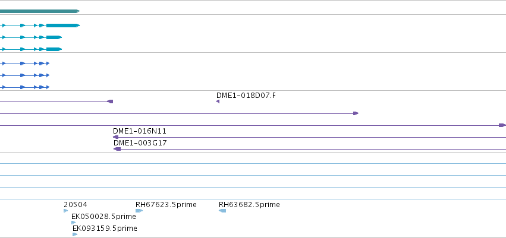Select the EK093159.5prime label

click(x=105, y=229)
